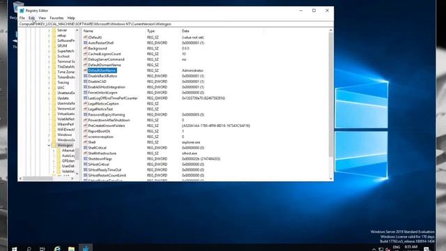Open the File menu
The width and height of the screenshot is (446, 251).
tap(22, 18)
